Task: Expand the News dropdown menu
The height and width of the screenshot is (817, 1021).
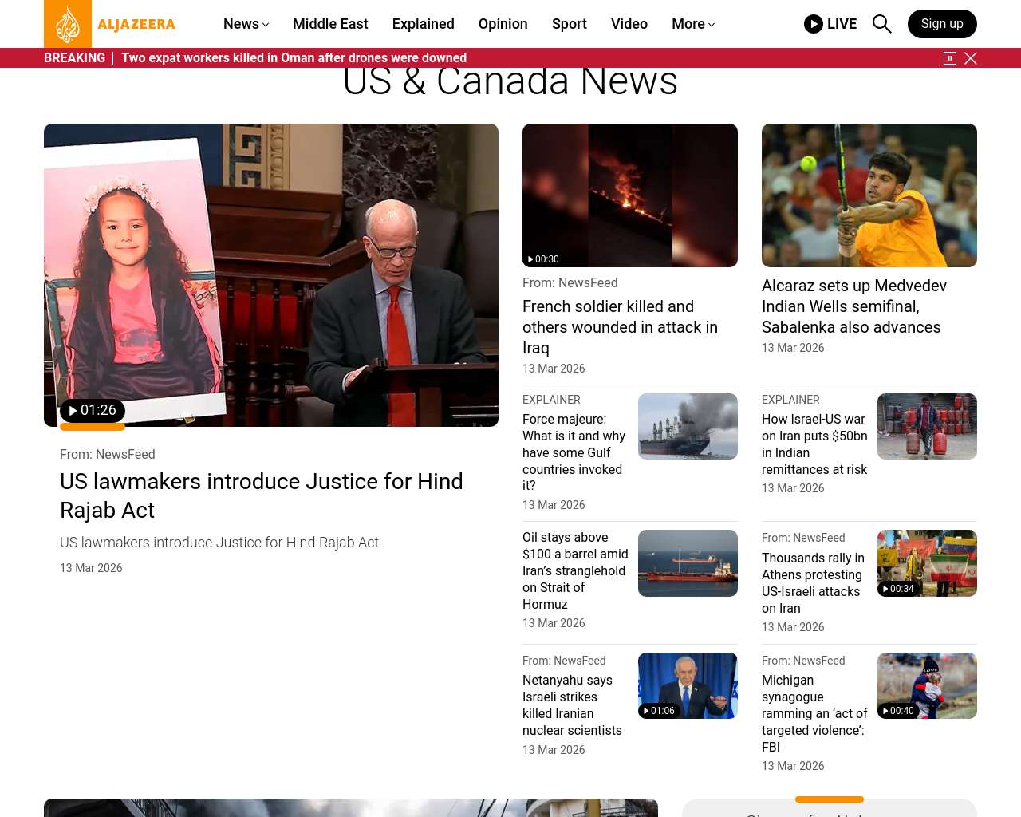Action: click(x=246, y=24)
